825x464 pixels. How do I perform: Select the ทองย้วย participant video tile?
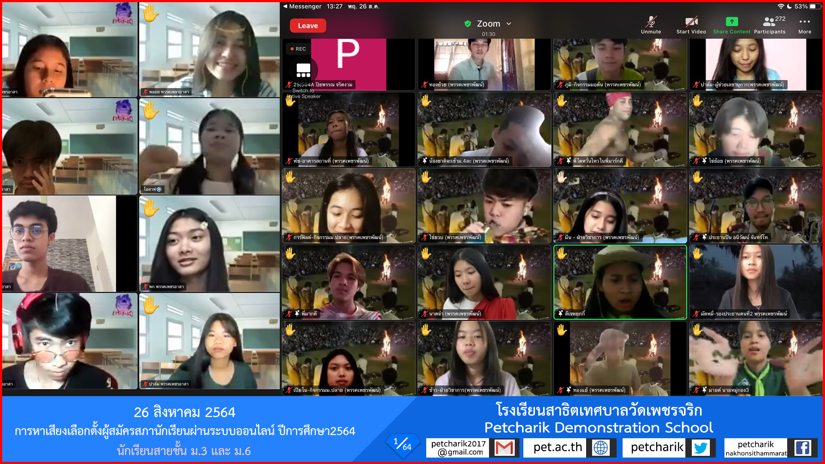click(x=484, y=64)
